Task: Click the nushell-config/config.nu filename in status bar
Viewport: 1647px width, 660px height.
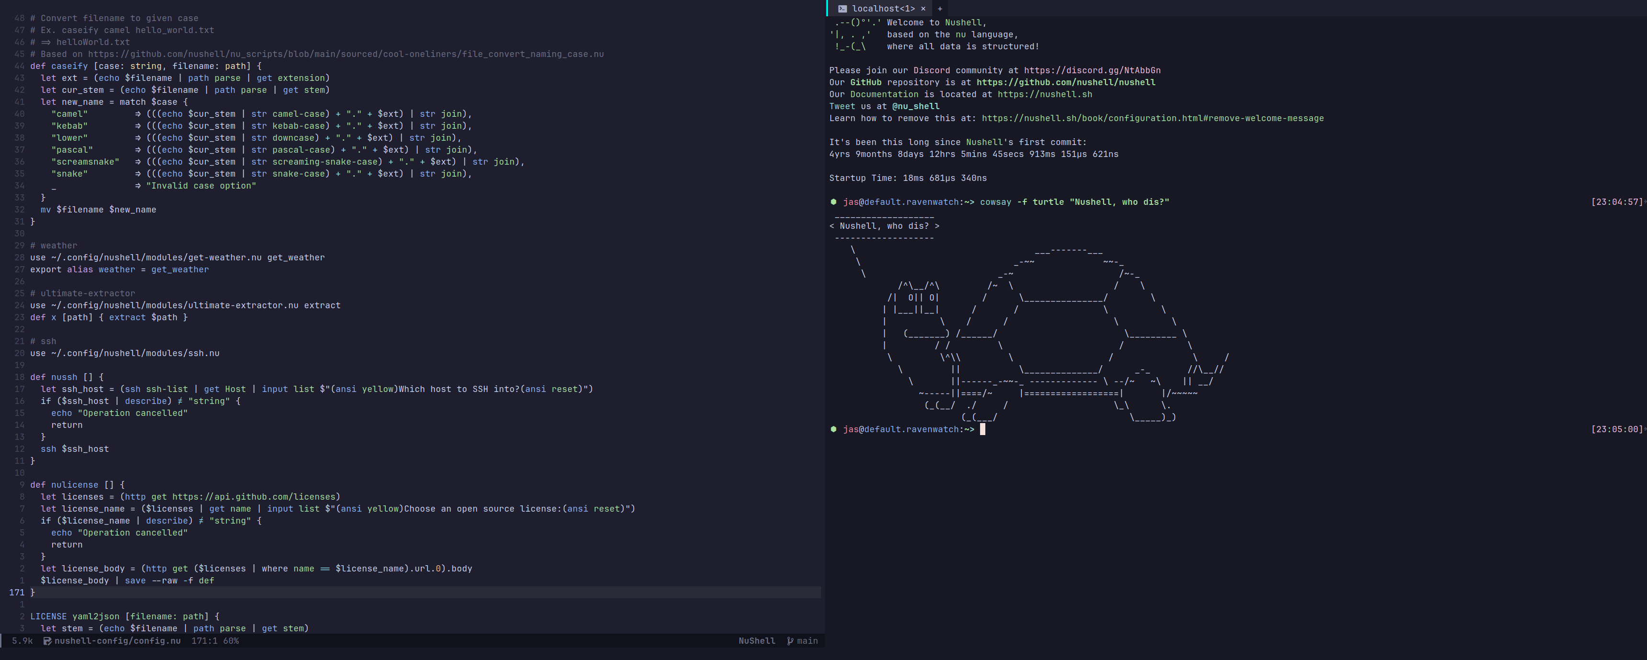Action: click(117, 641)
